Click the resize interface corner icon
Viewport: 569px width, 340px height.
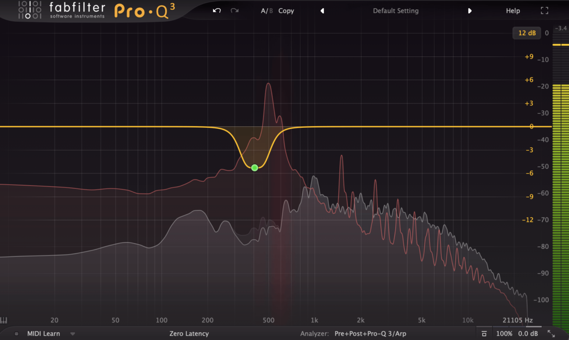pos(551,333)
